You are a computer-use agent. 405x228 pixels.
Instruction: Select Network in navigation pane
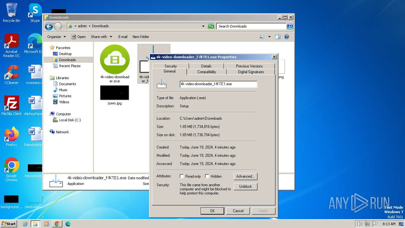click(62, 132)
